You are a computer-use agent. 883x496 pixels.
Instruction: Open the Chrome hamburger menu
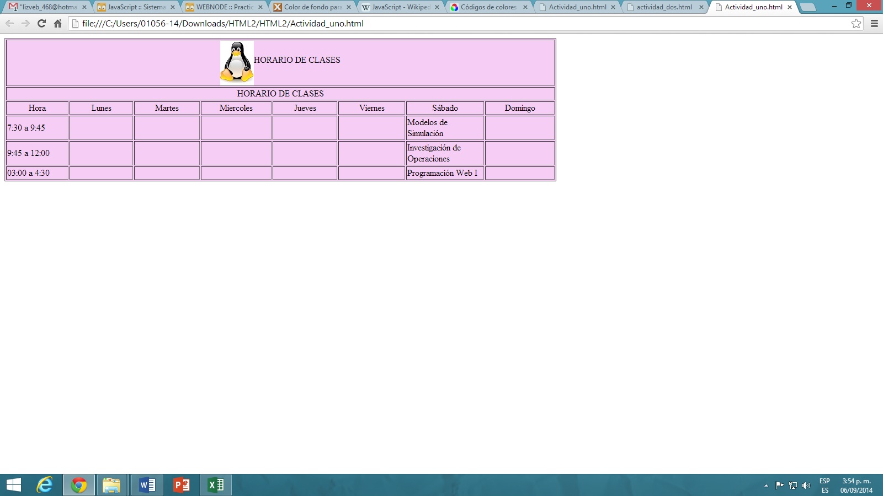tap(874, 24)
